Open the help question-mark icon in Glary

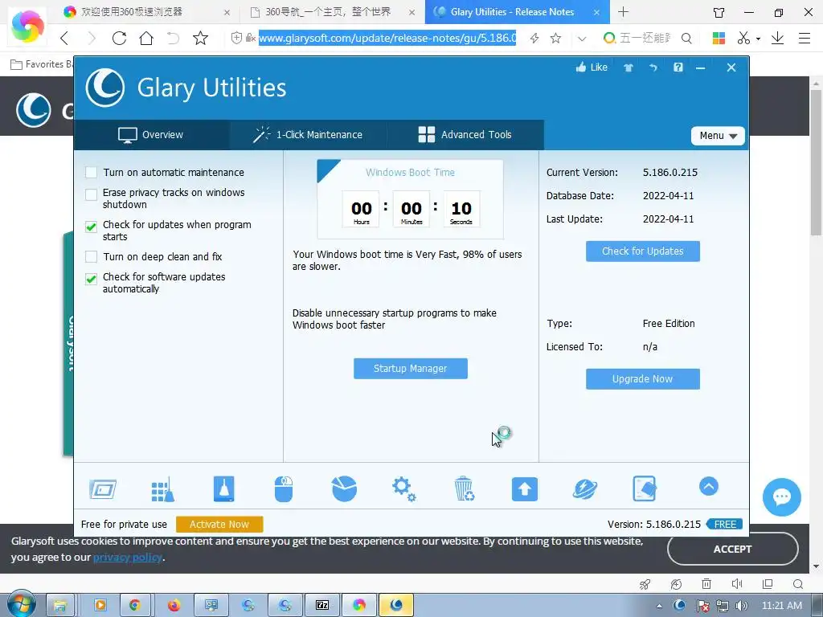click(678, 67)
